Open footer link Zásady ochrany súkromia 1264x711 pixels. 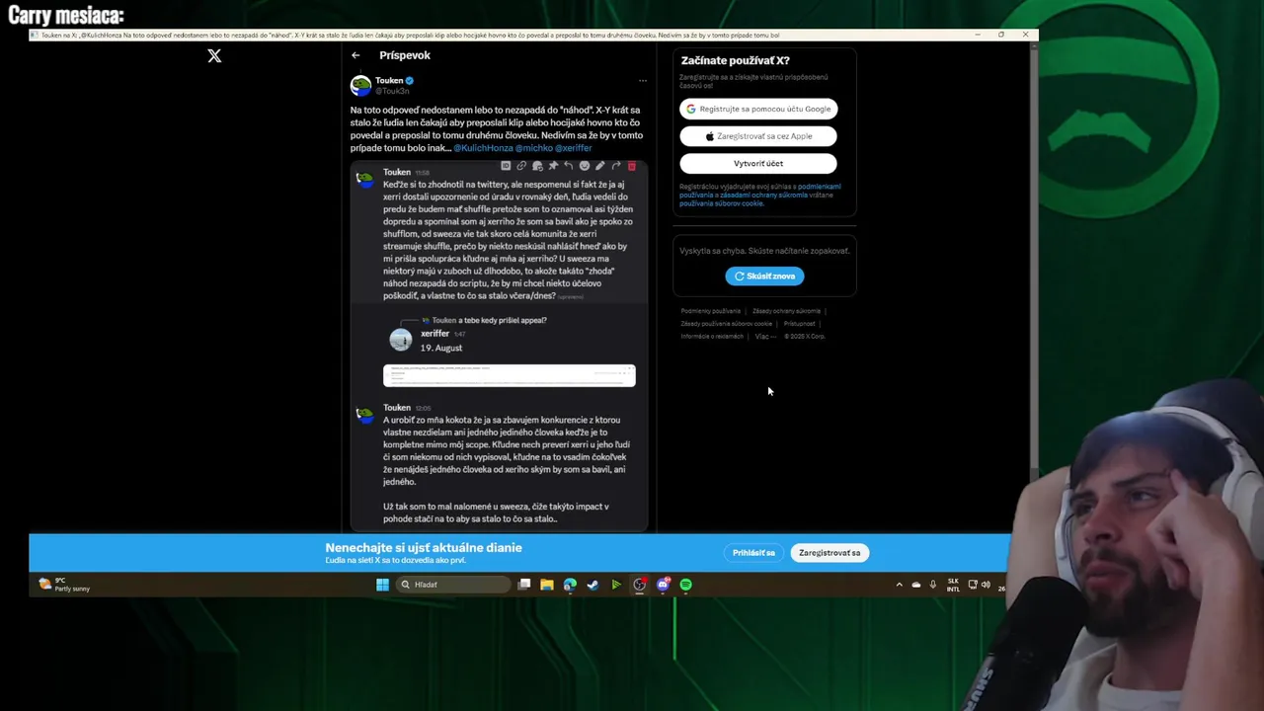point(786,311)
